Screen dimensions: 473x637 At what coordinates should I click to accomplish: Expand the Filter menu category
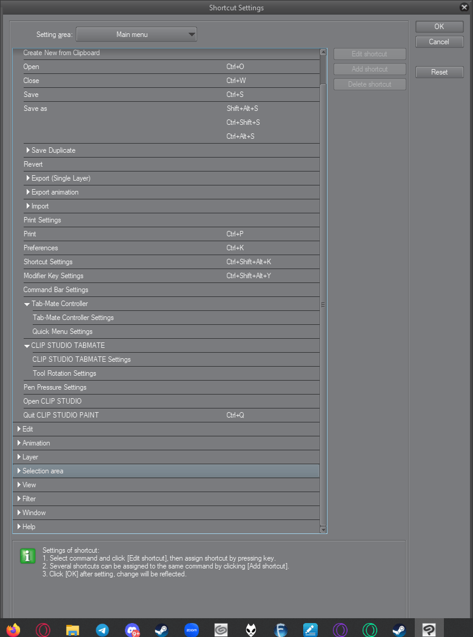pyautogui.click(x=19, y=498)
